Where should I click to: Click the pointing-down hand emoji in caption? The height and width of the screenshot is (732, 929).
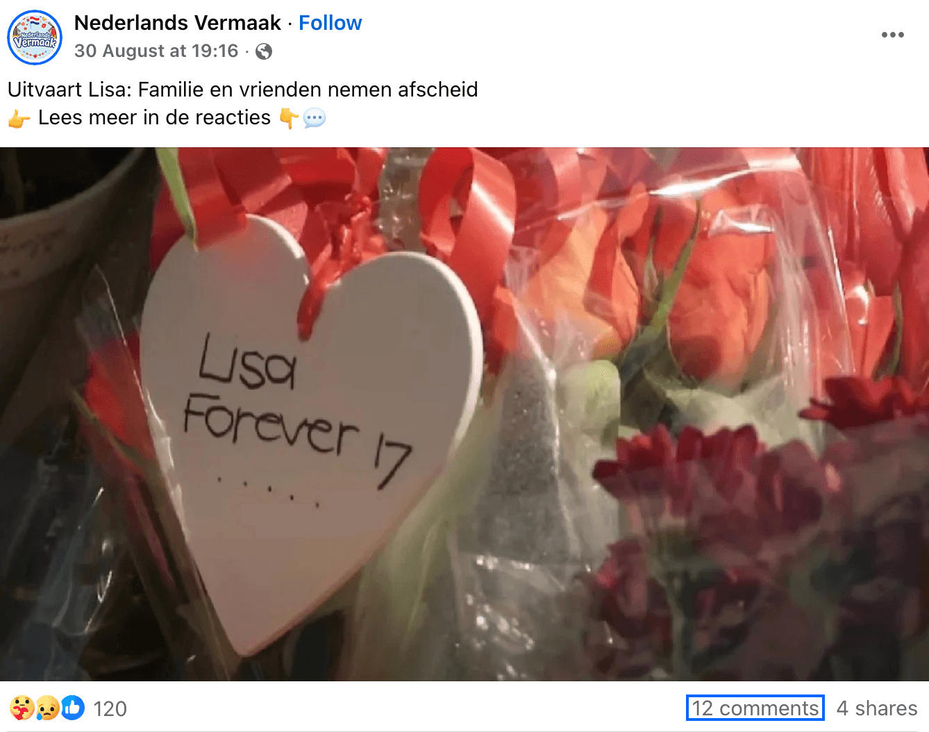(289, 118)
